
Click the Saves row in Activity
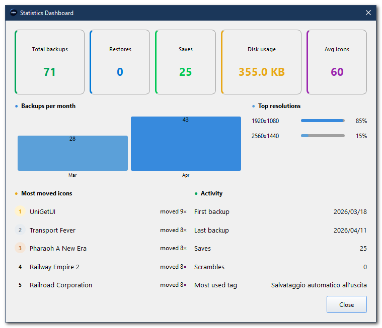(280, 248)
